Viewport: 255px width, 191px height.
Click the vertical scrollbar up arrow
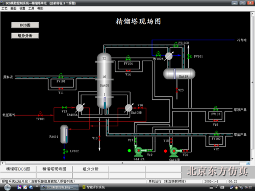[x=252, y=14]
